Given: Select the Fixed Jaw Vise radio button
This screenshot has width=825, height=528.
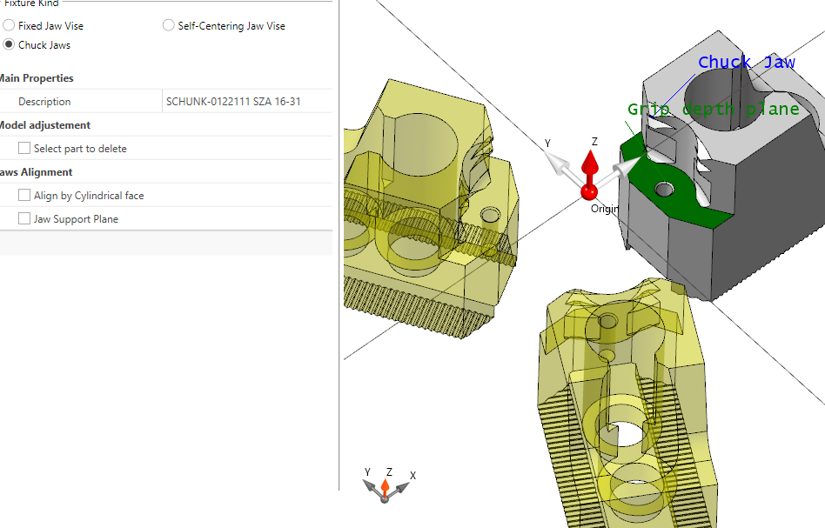Looking at the screenshot, I should point(9,26).
